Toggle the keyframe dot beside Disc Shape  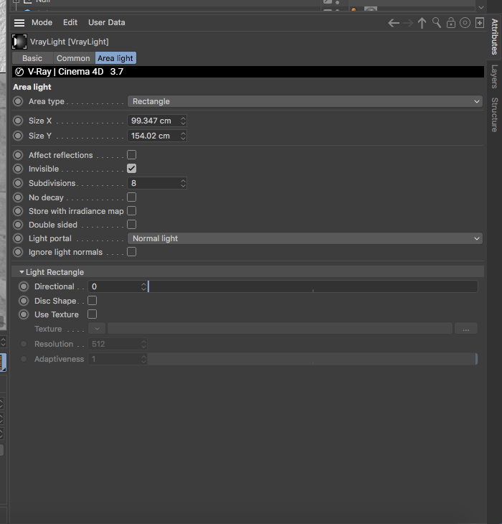click(24, 301)
